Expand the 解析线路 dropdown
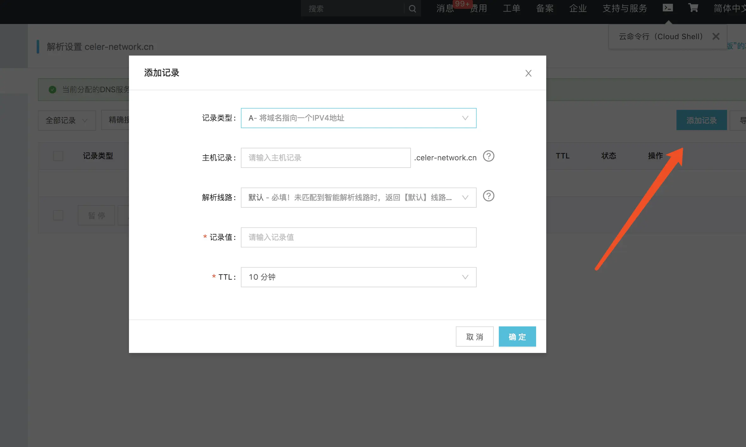The image size is (746, 447). pos(358,198)
